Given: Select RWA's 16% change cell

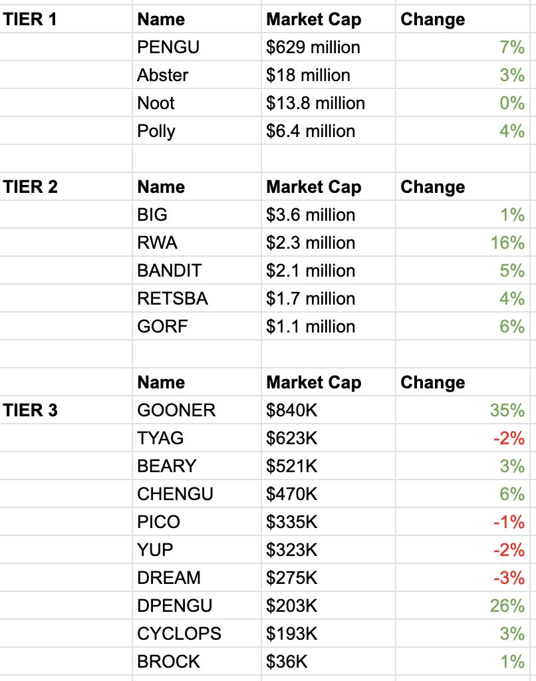Looking at the screenshot, I should pos(463,242).
